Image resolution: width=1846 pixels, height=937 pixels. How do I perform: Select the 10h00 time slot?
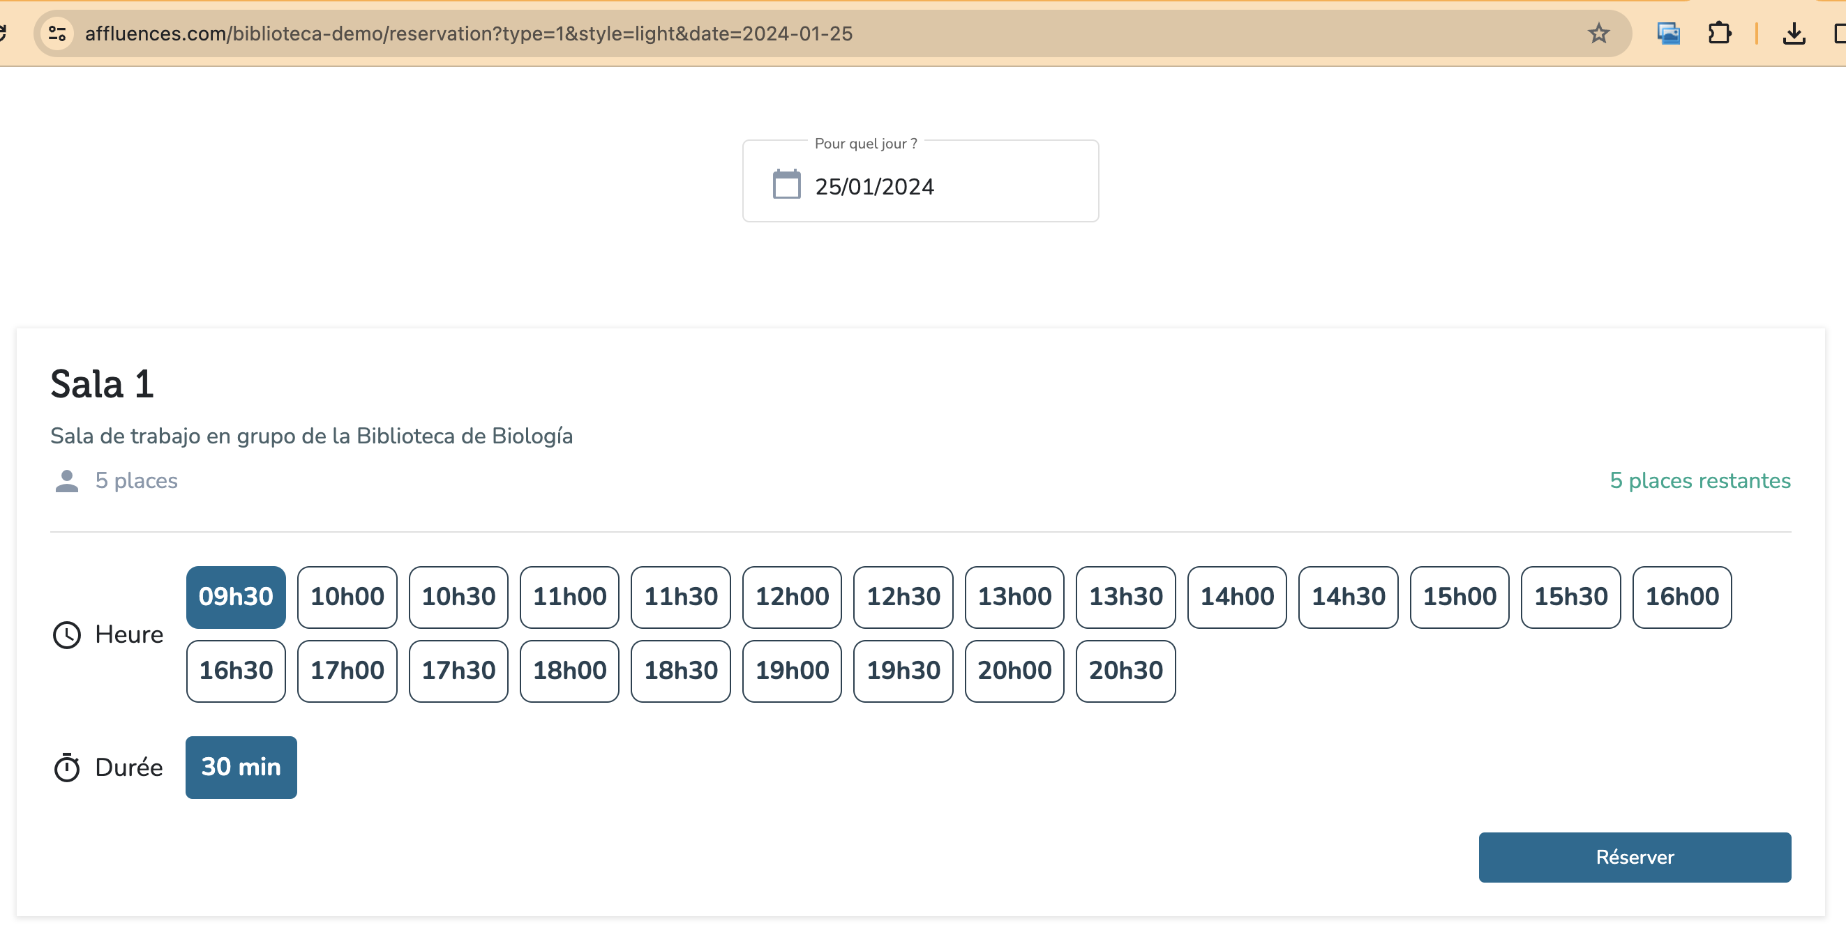[x=347, y=597]
